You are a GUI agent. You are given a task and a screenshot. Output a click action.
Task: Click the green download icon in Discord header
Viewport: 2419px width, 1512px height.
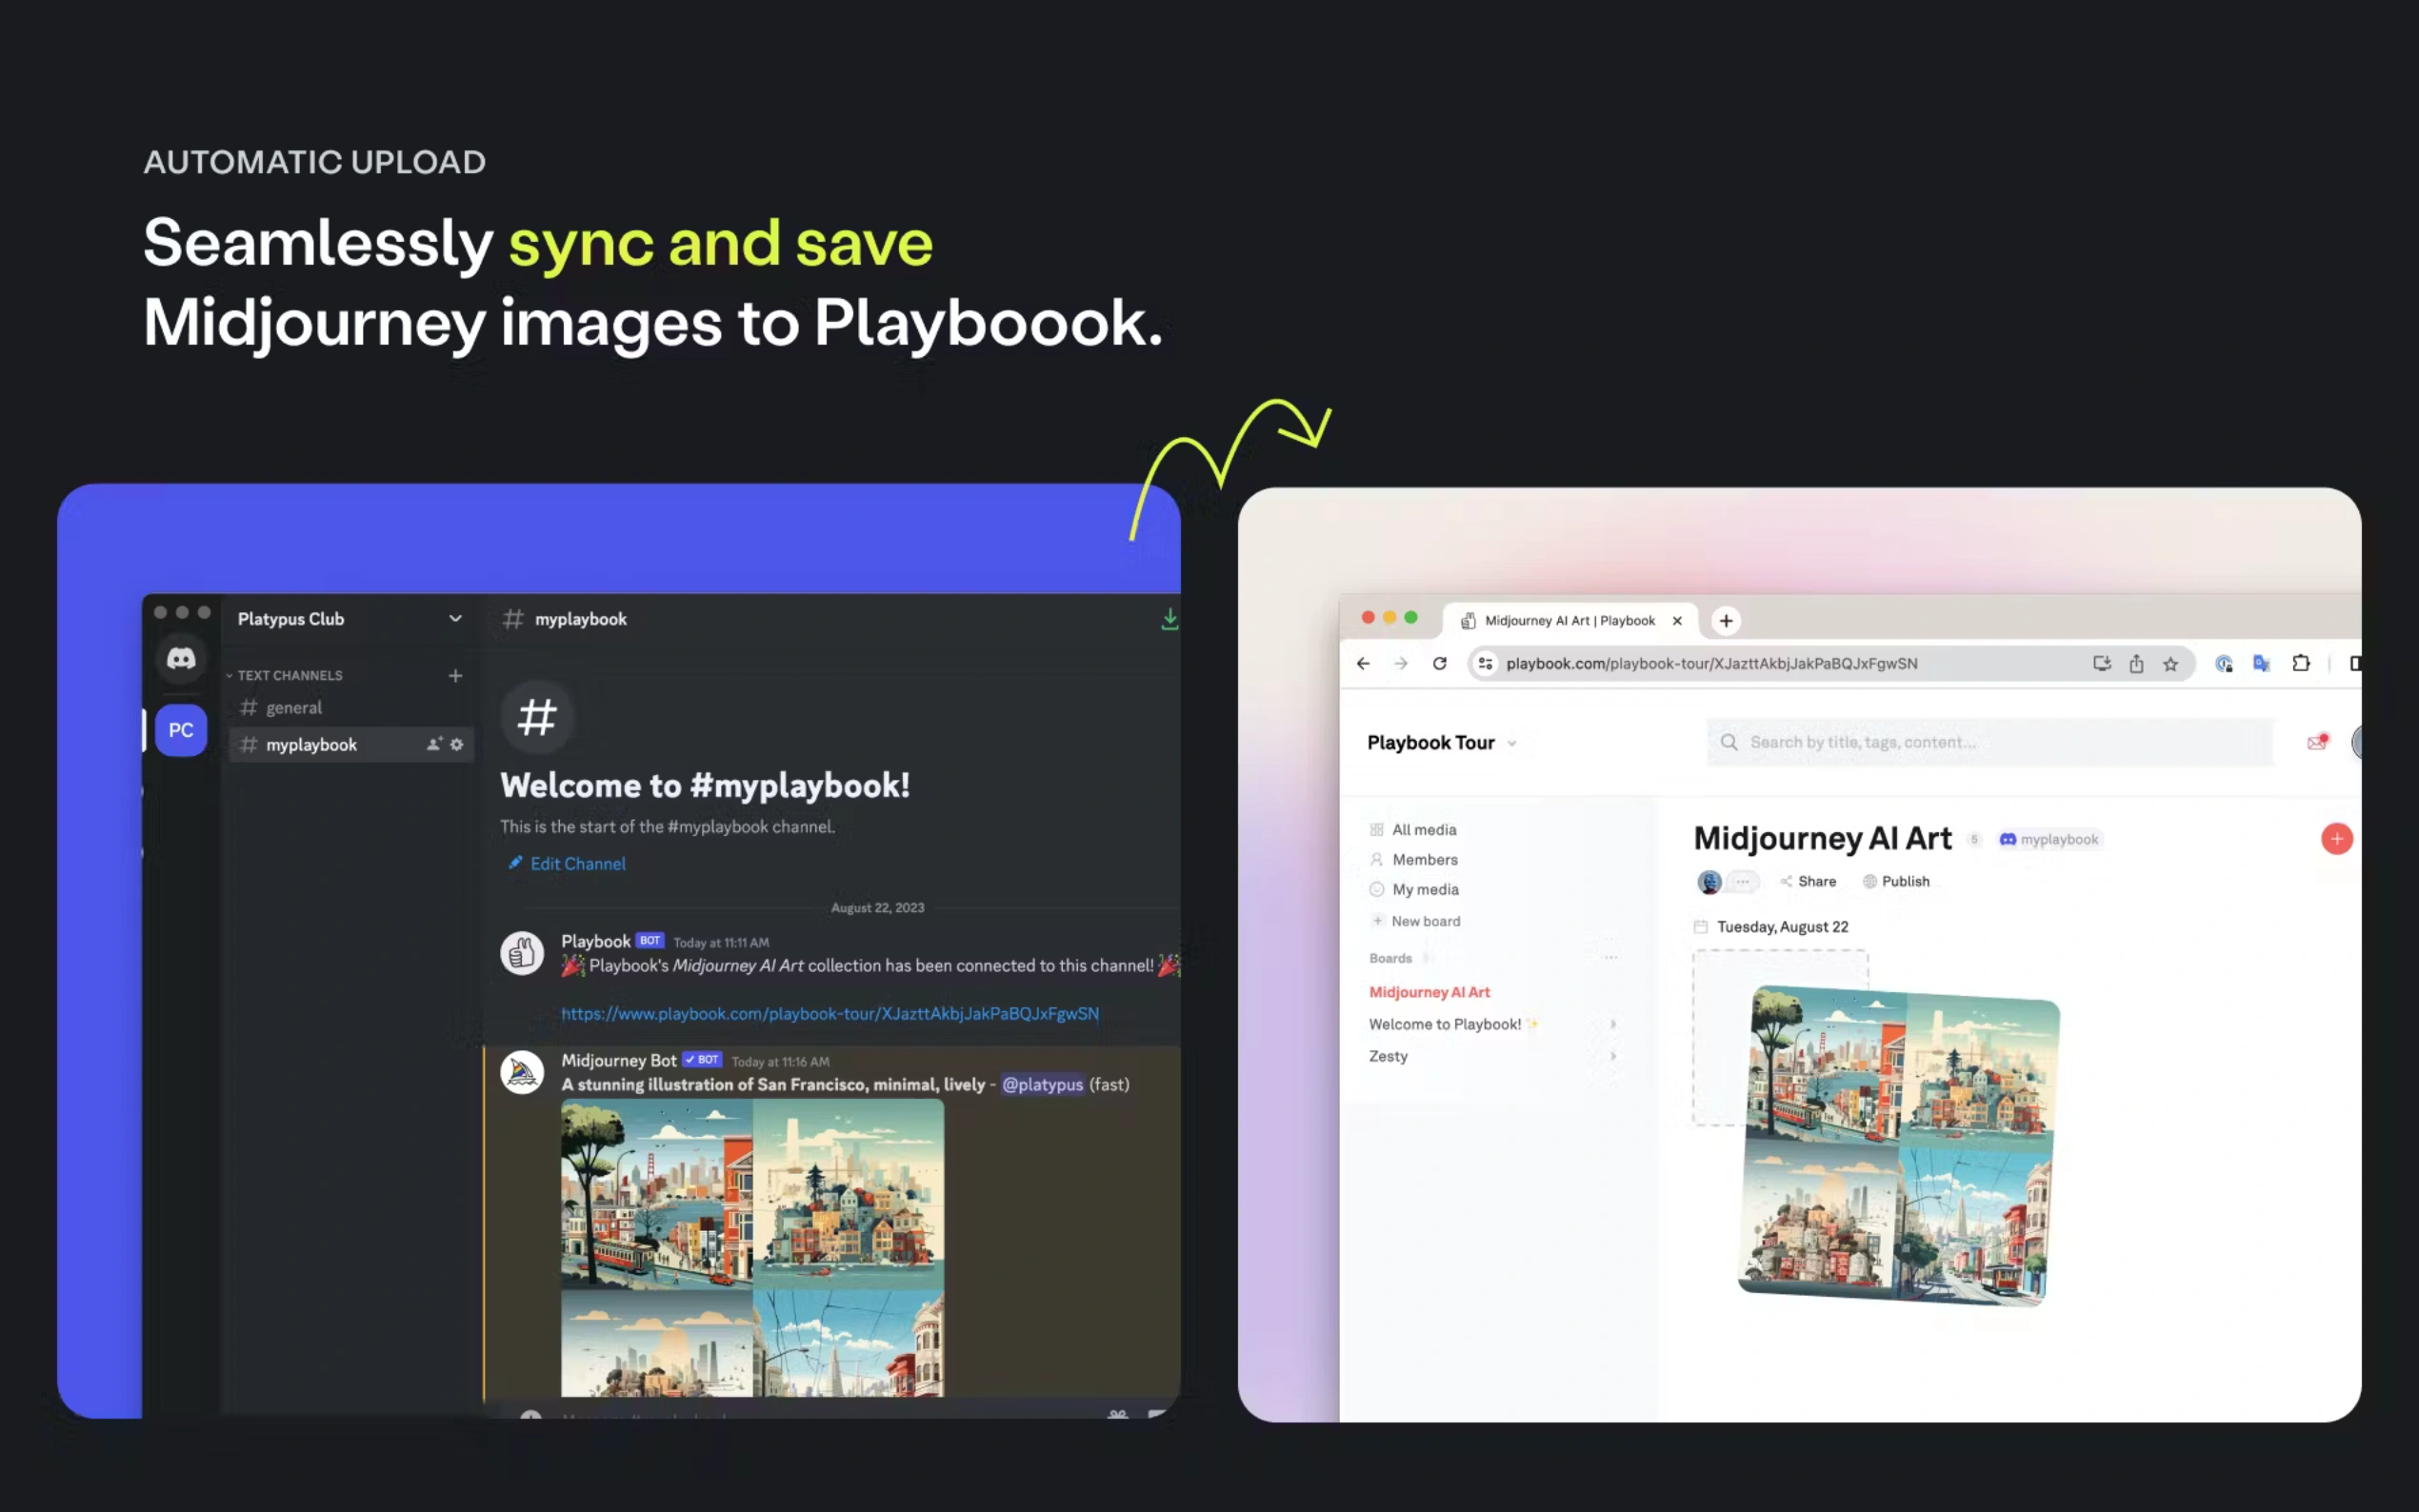[1169, 619]
